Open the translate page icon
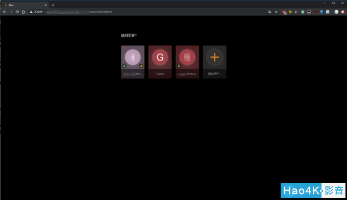 pos(270,12)
